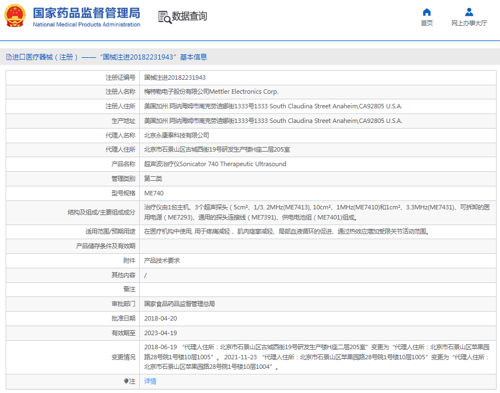Click the 备注 row label
Screen dimensions: 500x393
click(x=130, y=289)
